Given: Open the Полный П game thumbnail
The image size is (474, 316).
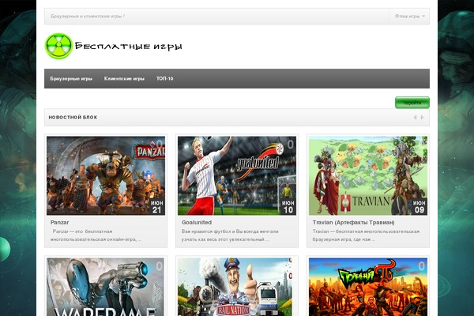Looking at the screenshot, I should tap(368, 287).
